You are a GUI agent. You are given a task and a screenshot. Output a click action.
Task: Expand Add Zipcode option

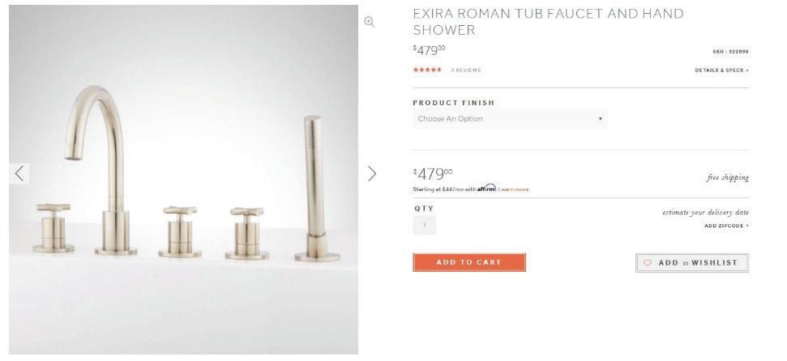pos(726,226)
